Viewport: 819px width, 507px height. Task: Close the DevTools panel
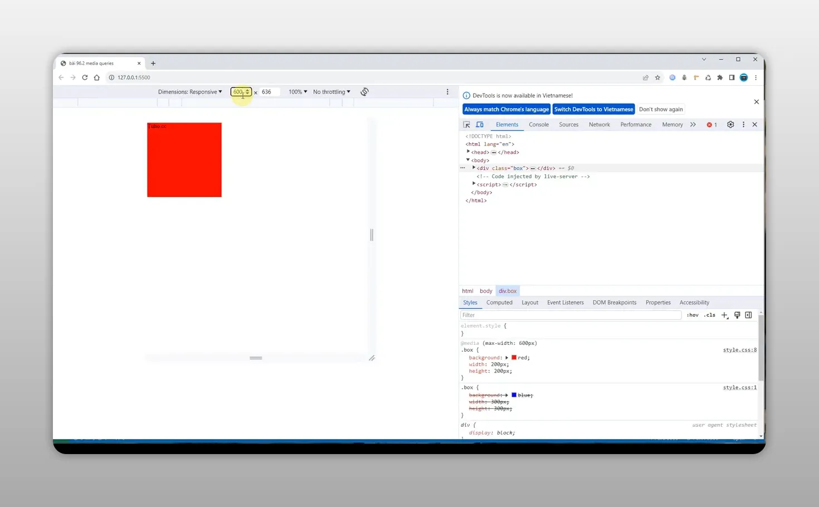coord(755,125)
